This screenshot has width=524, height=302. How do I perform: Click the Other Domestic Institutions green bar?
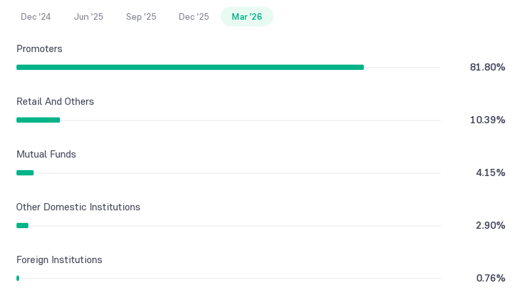pyautogui.click(x=22, y=226)
